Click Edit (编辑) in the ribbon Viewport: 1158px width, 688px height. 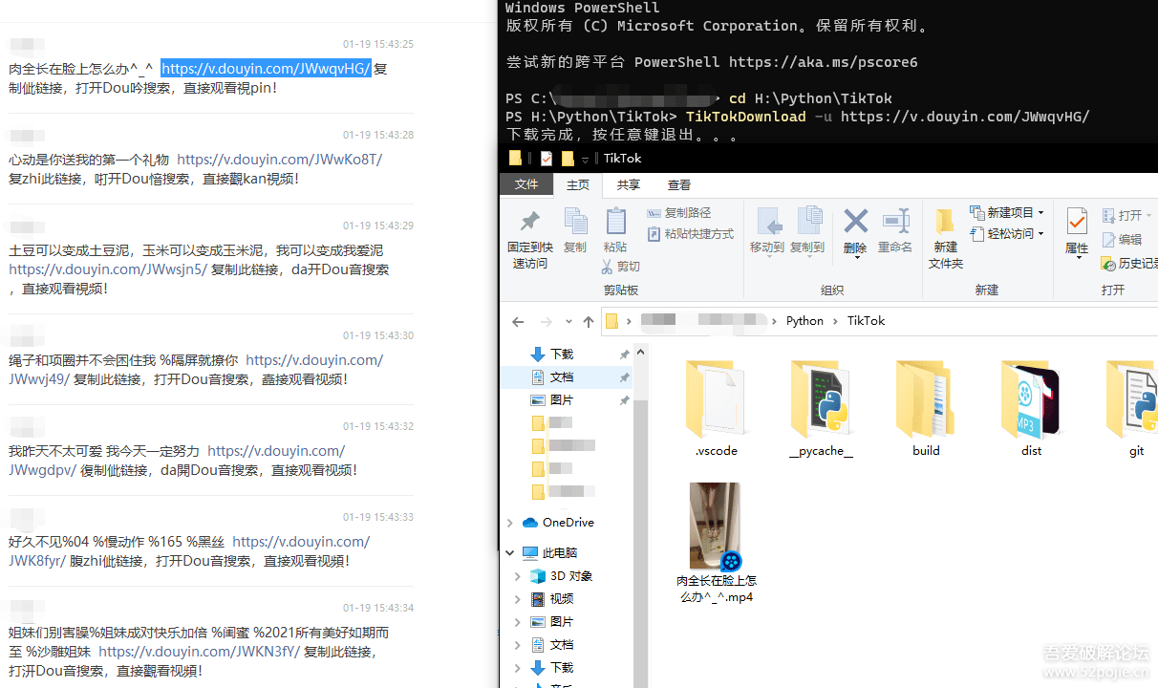point(1123,240)
